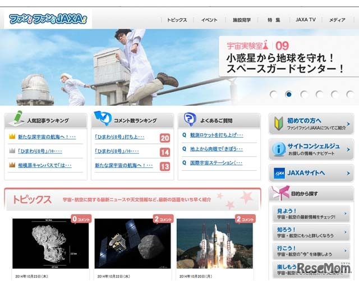Click arrow on 初めての方へ button
This screenshot has width=359, height=281.
[x=348, y=124]
